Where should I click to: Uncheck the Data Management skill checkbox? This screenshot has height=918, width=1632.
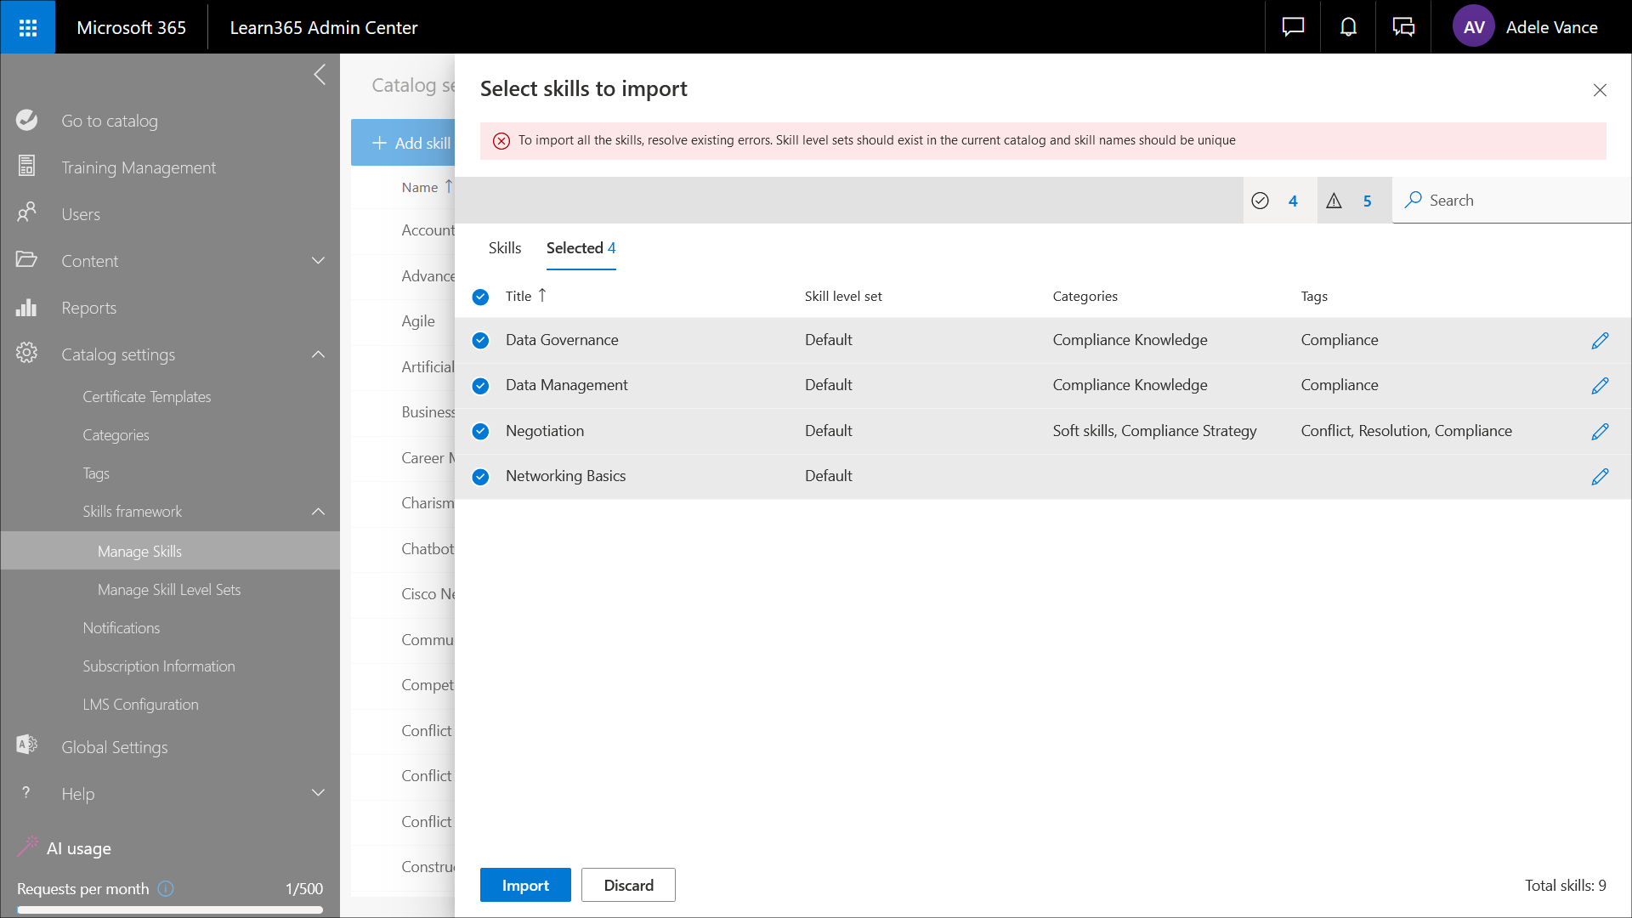(480, 386)
